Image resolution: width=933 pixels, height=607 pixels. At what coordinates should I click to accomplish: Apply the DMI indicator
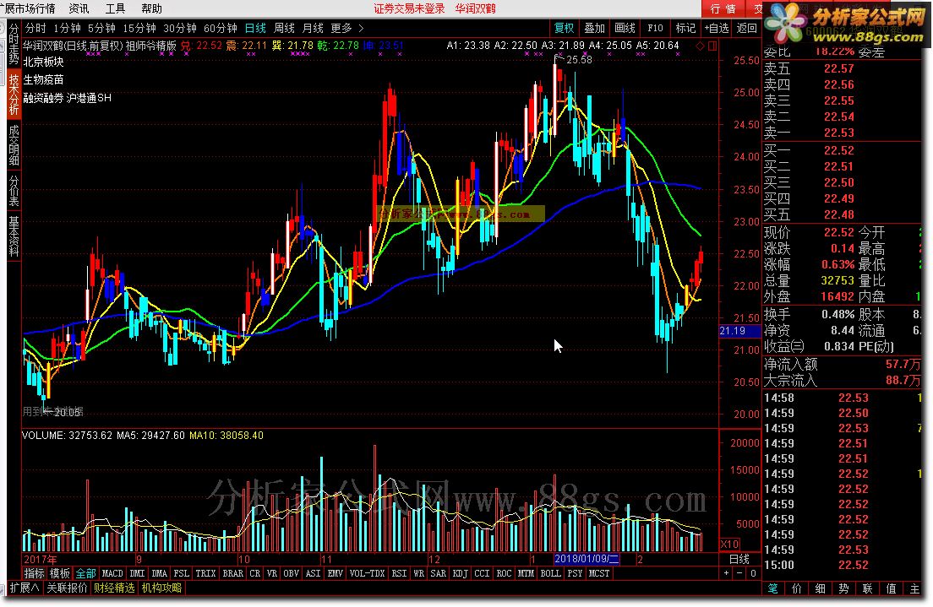pyautogui.click(x=137, y=573)
